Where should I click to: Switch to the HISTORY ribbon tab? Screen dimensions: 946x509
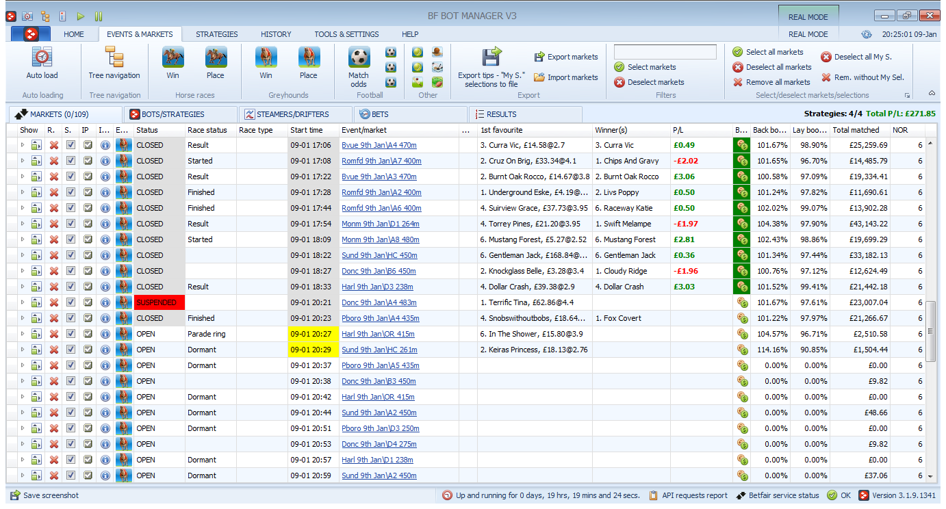click(x=276, y=34)
